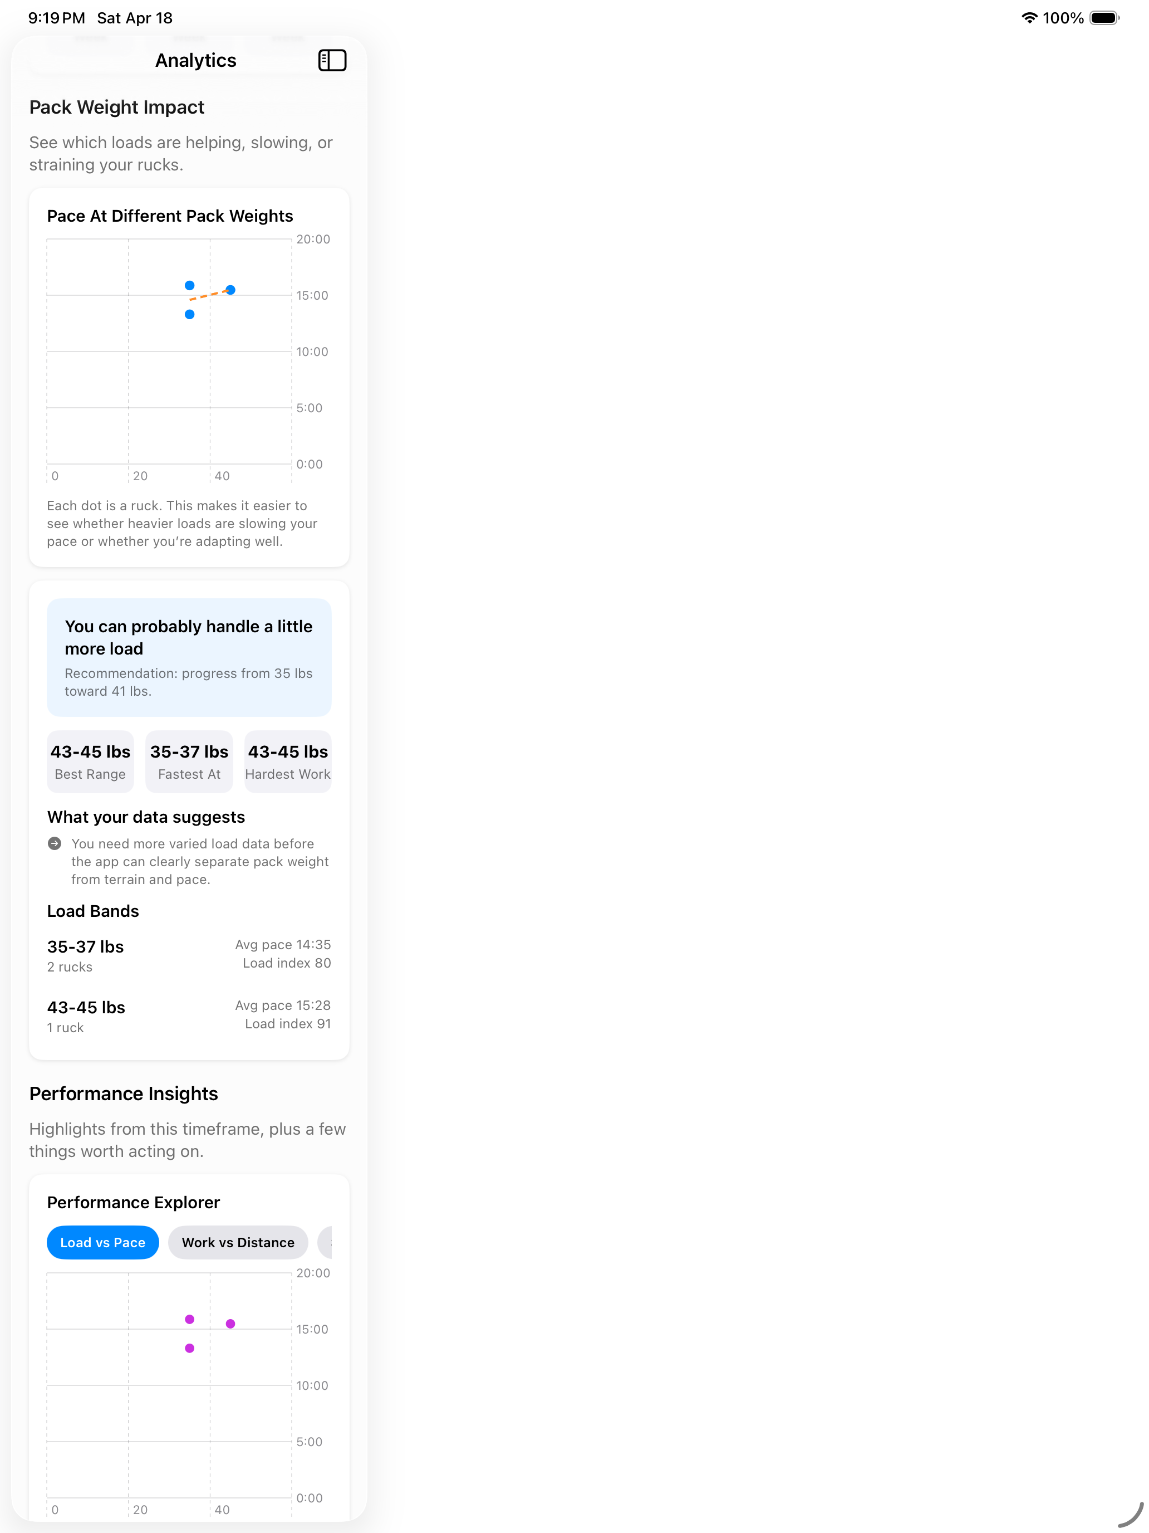Viewport: 1149px width, 1533px height.
Task: Tap the upper-left blue dot in pace chart
Action: 190,286
